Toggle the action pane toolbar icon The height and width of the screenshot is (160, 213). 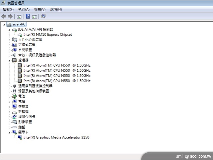[x=35, y=17]
